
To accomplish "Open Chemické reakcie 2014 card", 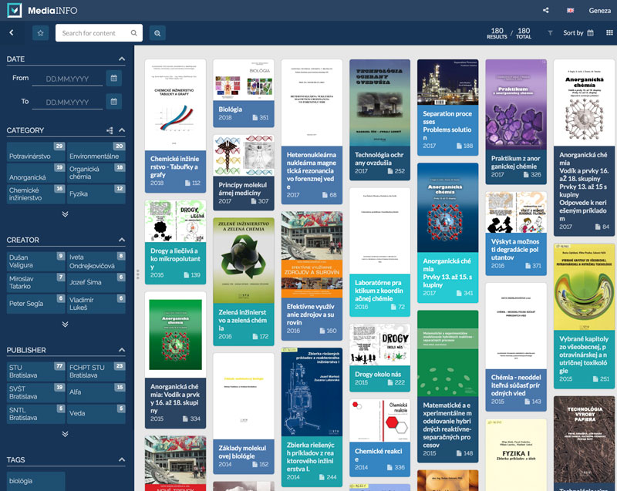I will tap(379, 438).
